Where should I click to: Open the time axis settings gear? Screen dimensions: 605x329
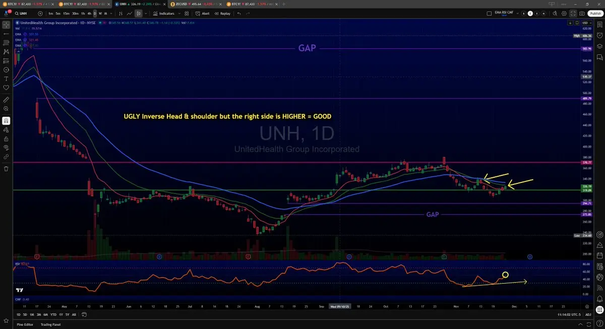click(587, 306)
